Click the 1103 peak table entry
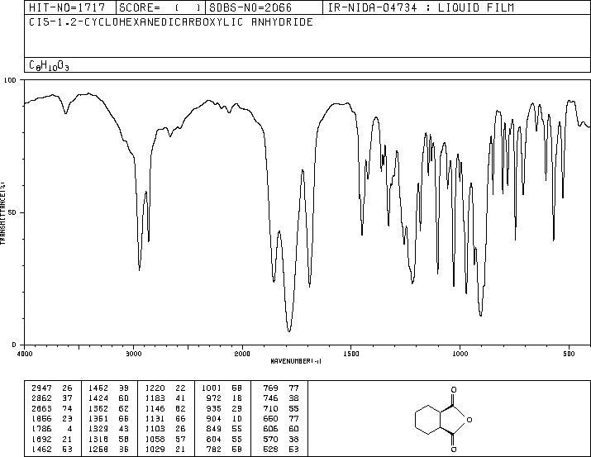The image size is (591, 457). [165, 429]
